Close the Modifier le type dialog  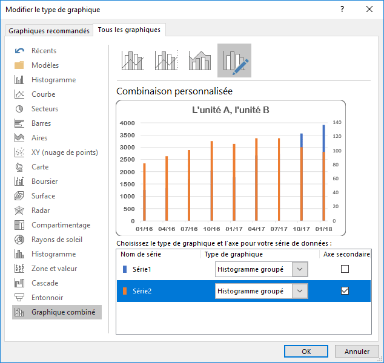pos(369,9)
